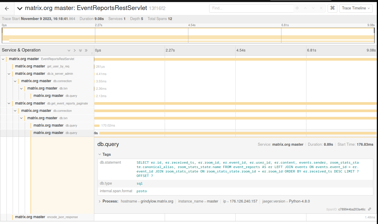Screen dimensions: 378x224
Task: Expand one level with the right arrow icon
Action: tap(75, 50)
